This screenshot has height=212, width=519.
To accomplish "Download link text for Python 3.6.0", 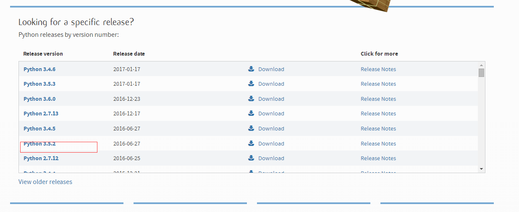I will pyautogui.click(x=271, y=99).
